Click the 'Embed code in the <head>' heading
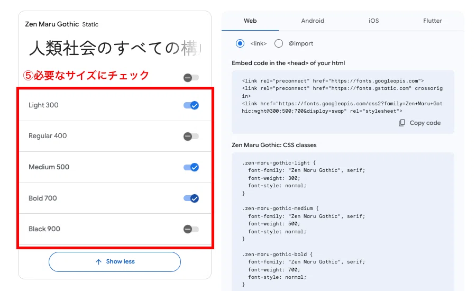The height and width of the screenshot is (291, 476). click(288, 63)
